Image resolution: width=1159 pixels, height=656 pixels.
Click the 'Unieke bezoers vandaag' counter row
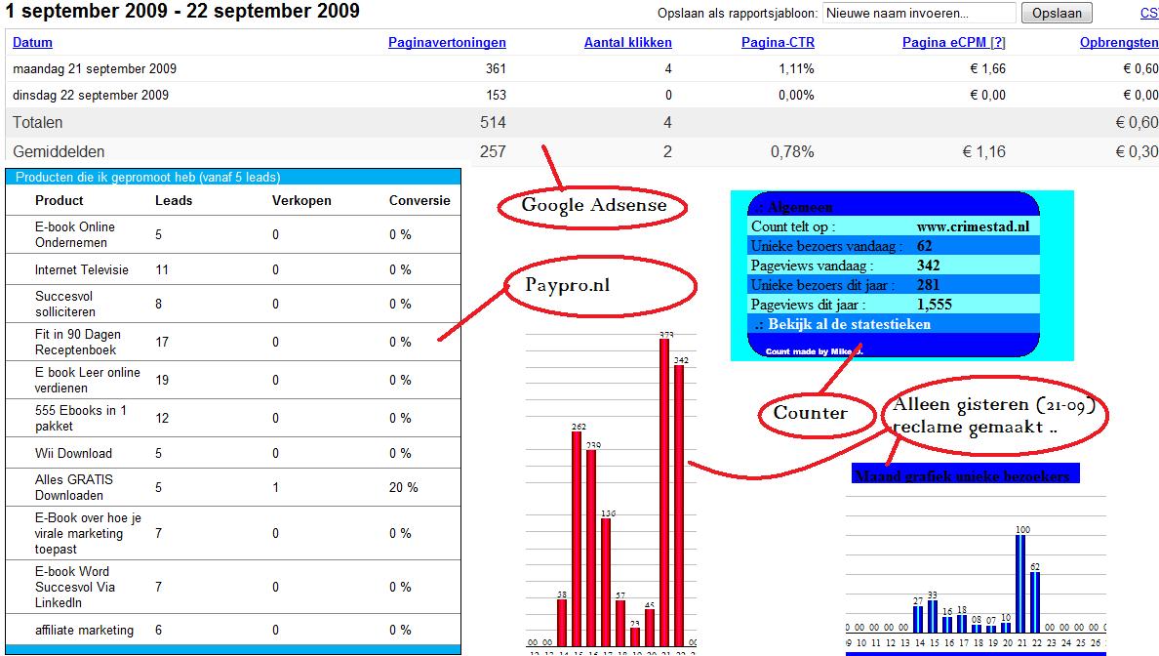pyautogui.click(x=894, y=246)
